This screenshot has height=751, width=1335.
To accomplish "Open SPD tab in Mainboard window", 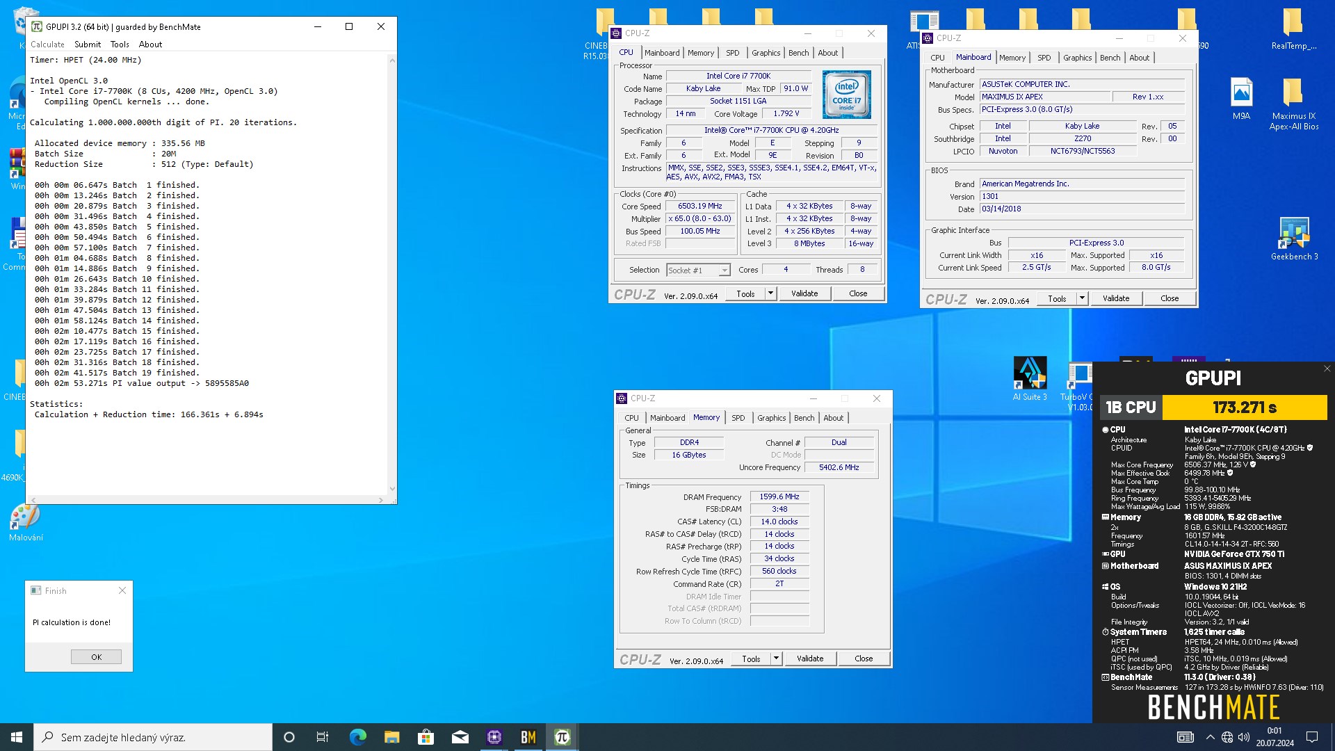I will pyautogui.click(x=1044, y=58).
